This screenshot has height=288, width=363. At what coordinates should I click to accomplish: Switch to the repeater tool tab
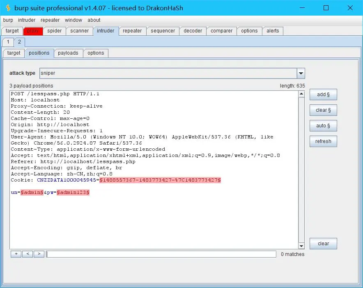tap(132, 31)
